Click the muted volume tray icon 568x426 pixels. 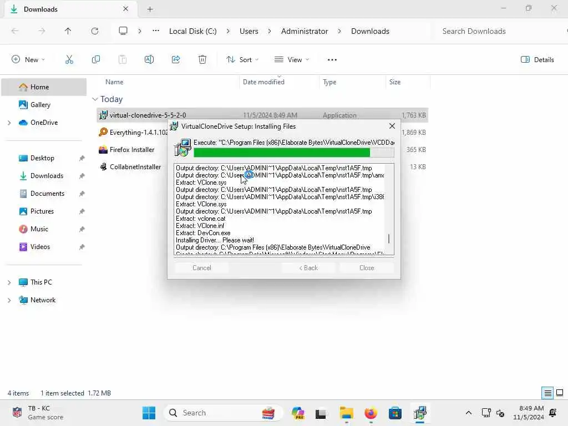point(500,413)
